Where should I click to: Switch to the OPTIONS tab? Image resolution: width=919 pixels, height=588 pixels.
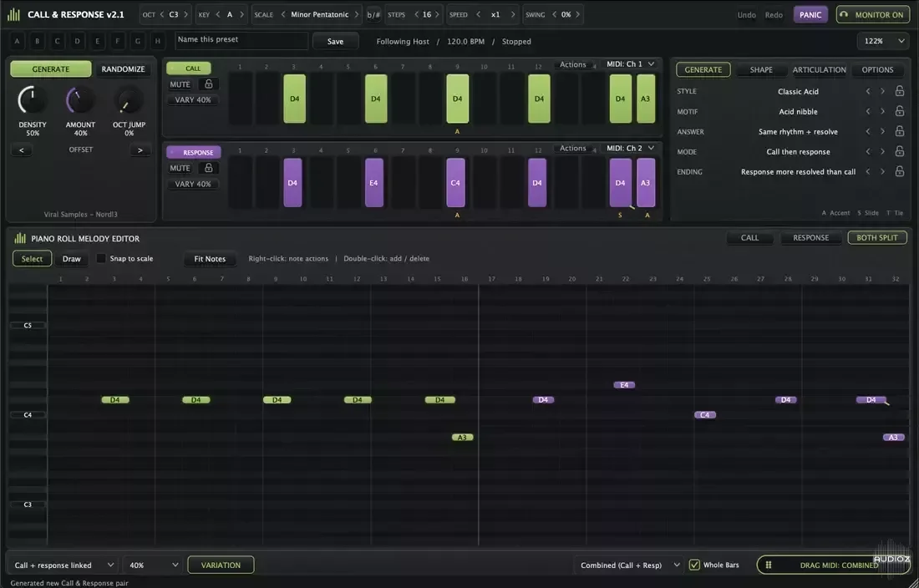coord(877,69)
